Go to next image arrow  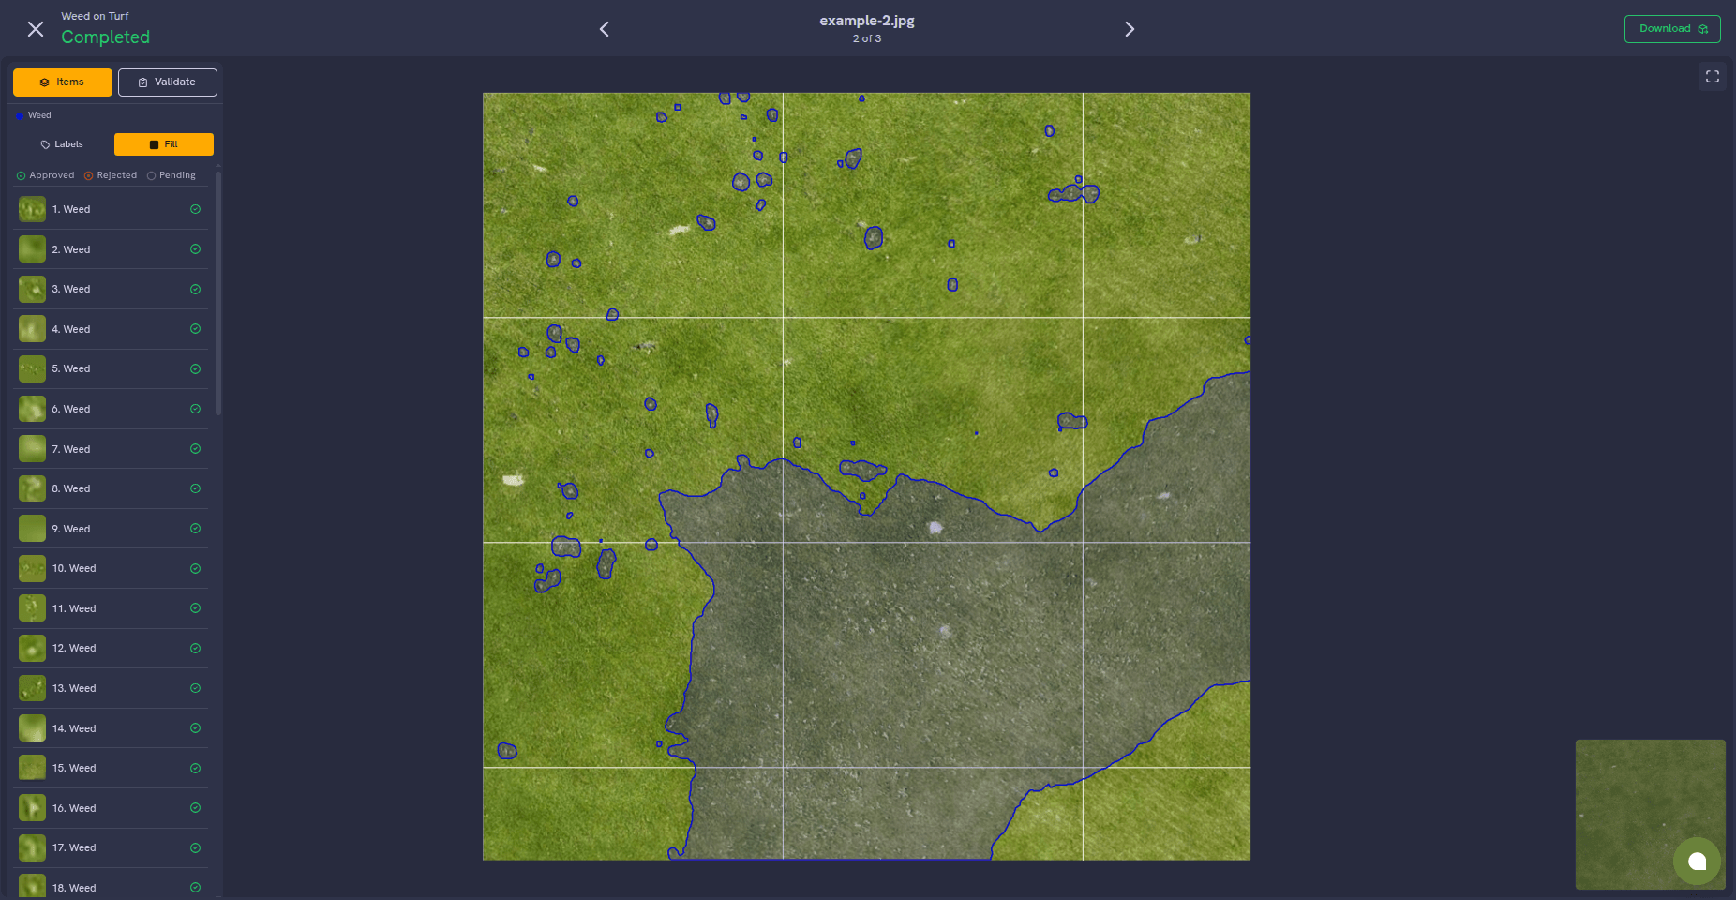(1130, 29)
